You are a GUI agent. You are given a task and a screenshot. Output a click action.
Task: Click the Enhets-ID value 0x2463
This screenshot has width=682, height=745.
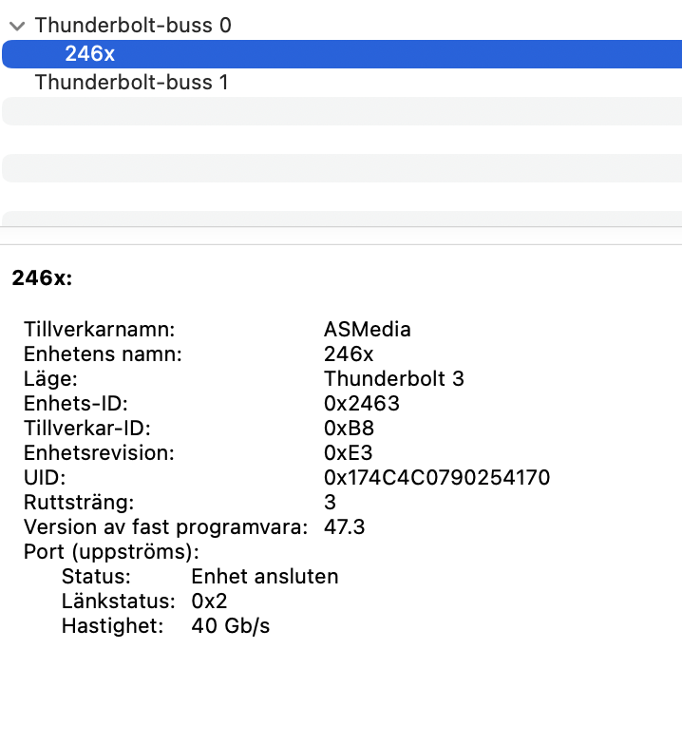(x=361, y=404)
